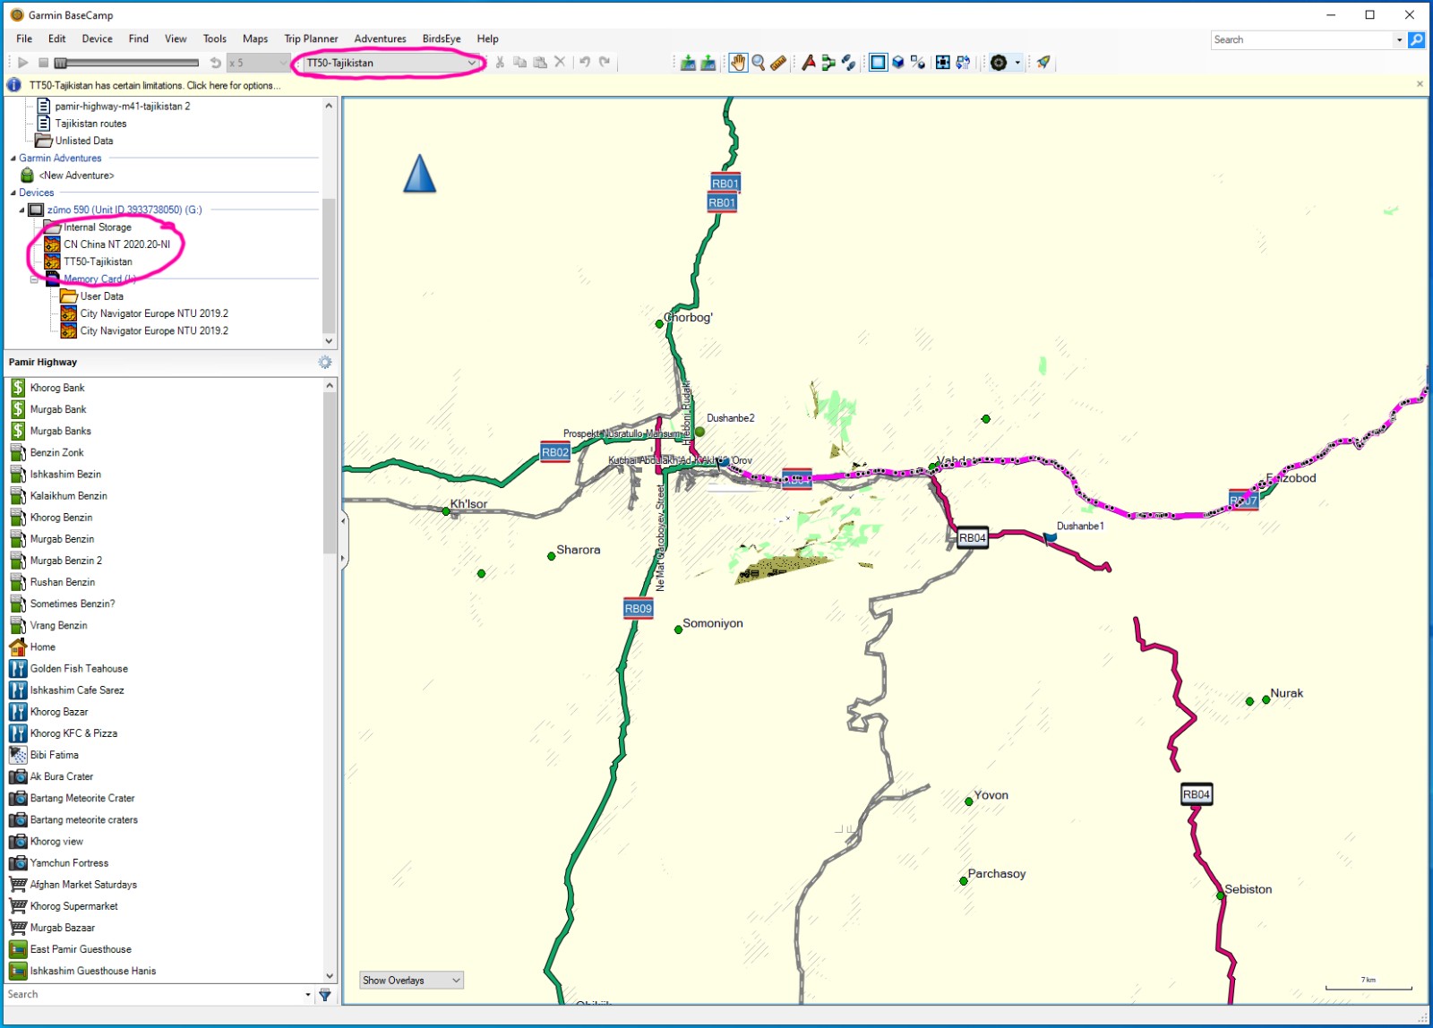Click the map limitations info message link

tap(155, 86)
